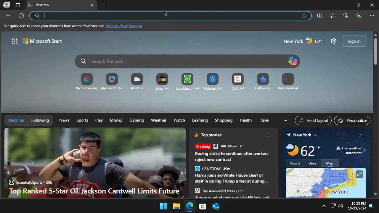Open page settings gear icon
This screenshot has height=213, width=379.
[334, 41]
